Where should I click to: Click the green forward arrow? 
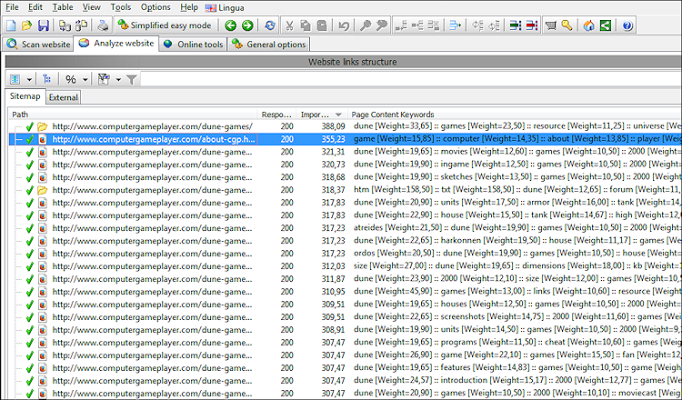coord(247,25)
